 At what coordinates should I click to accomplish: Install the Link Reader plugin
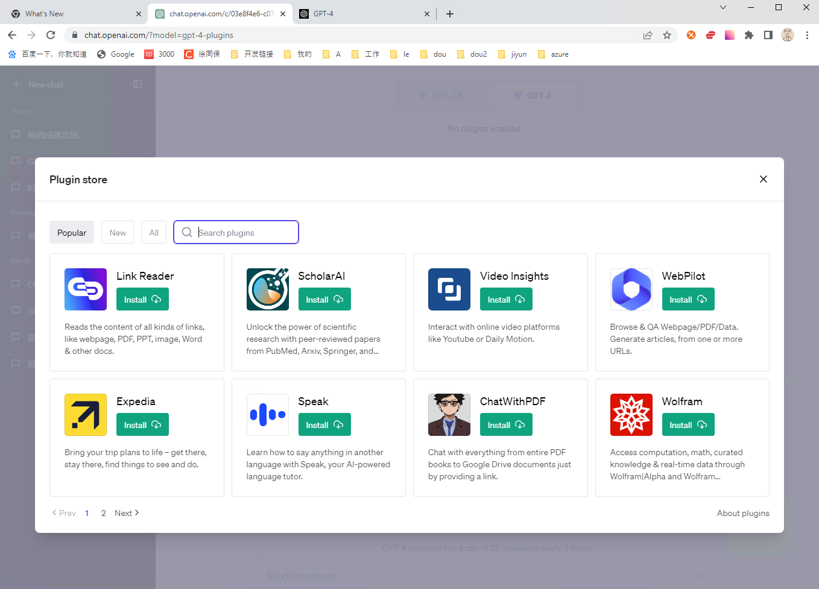142,300
